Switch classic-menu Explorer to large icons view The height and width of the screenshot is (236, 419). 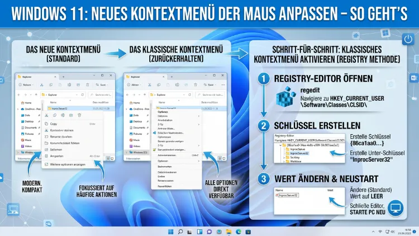(224, 158)
